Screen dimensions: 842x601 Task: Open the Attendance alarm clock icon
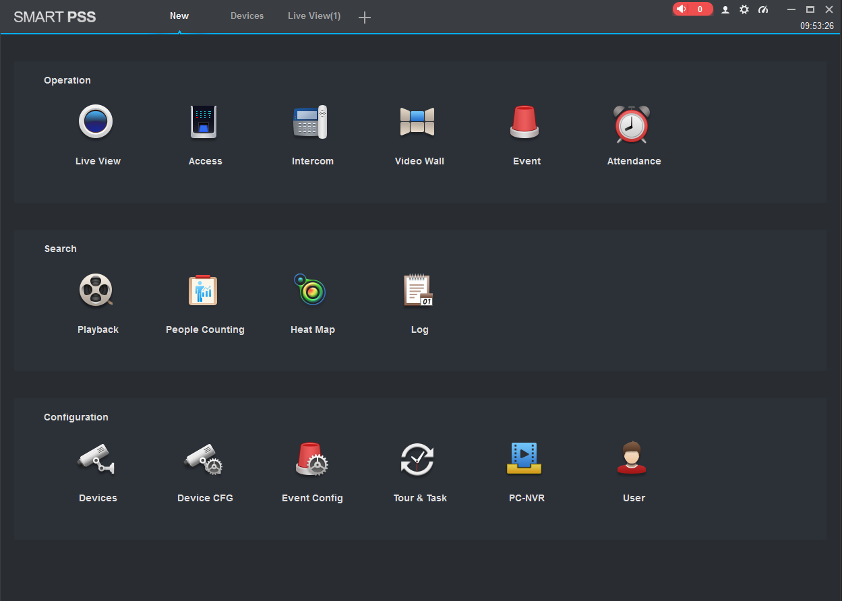[632, 124]
